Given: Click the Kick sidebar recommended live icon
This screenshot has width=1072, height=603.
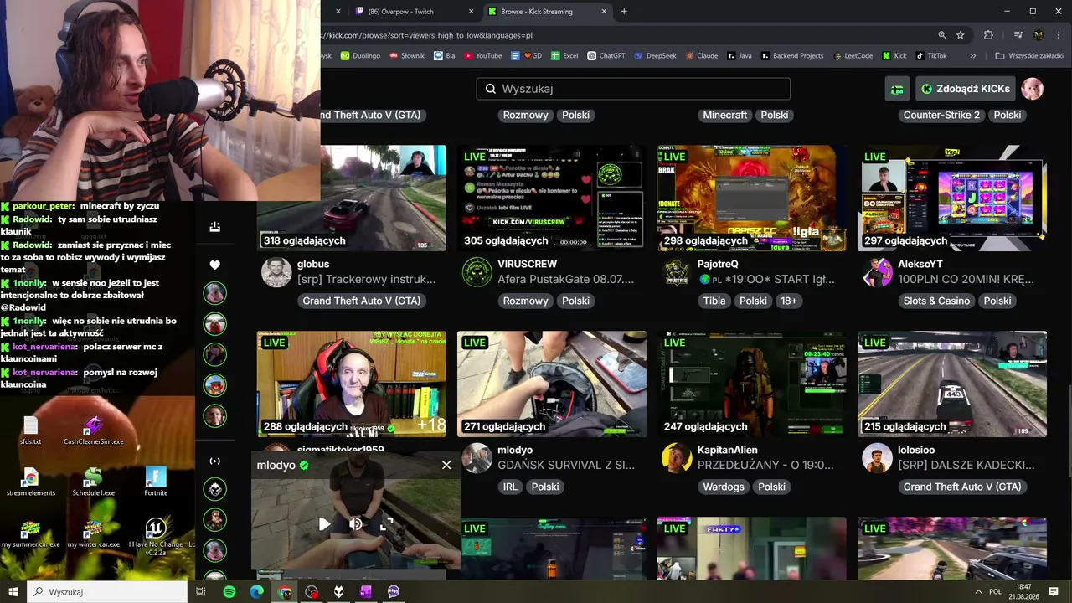Looking at the screenshot, I should pyautogui.click(x=214, y=461).
